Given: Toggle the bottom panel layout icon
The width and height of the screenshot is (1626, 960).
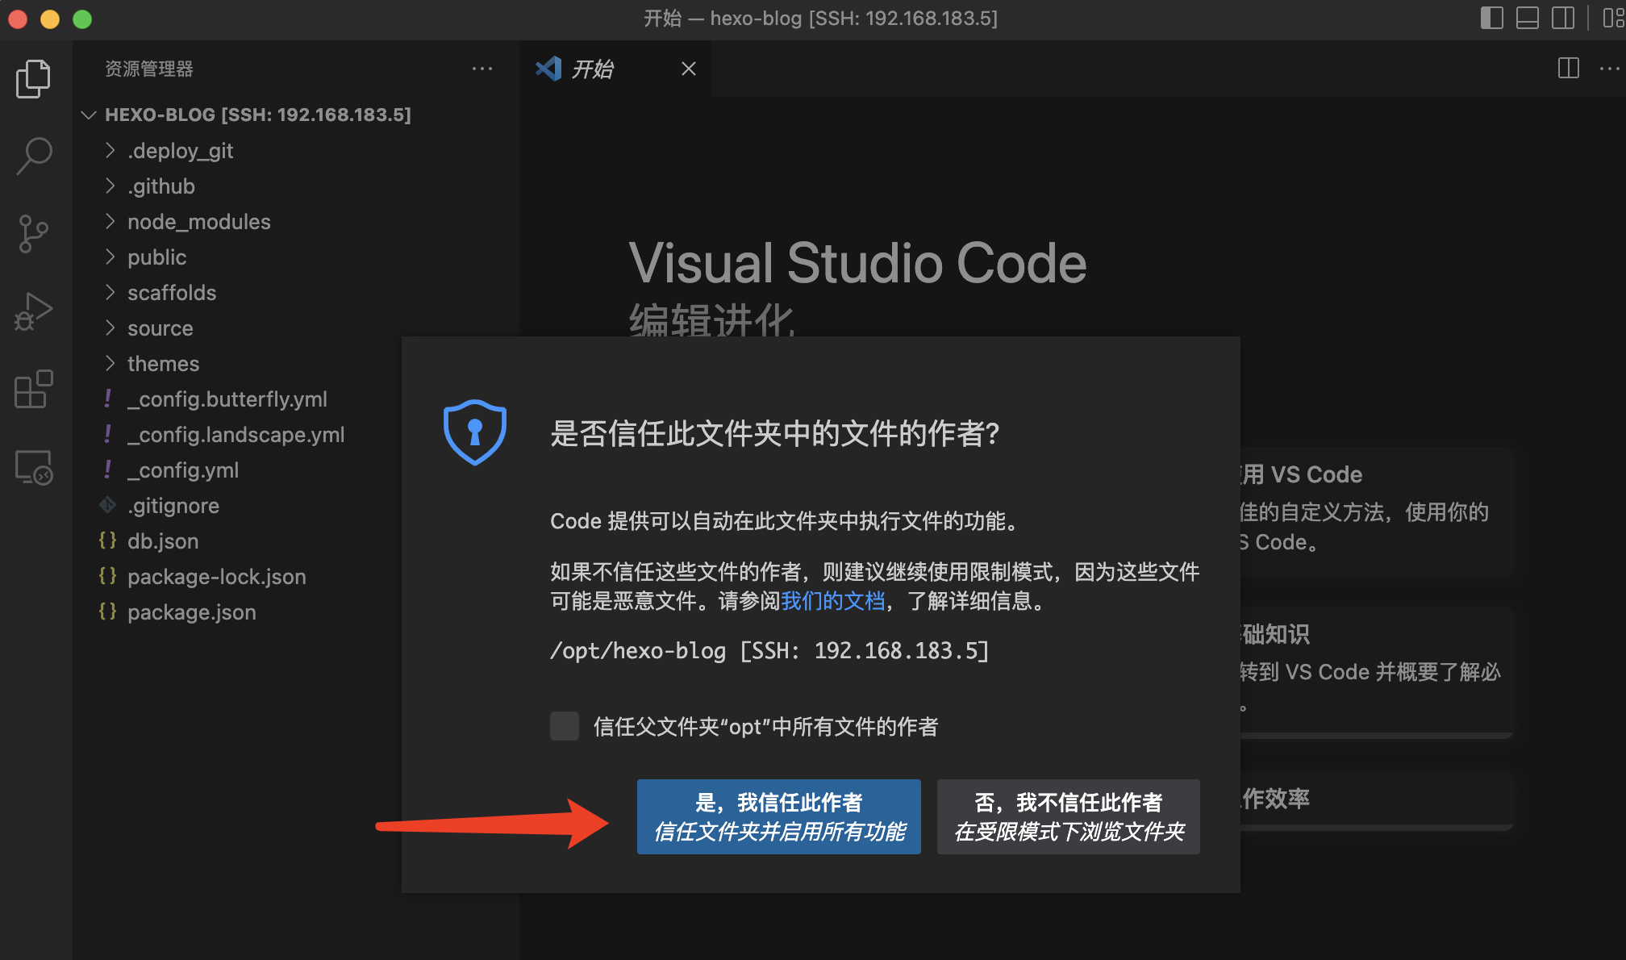Looking at the screenshot, I should tap(1527, 18).
